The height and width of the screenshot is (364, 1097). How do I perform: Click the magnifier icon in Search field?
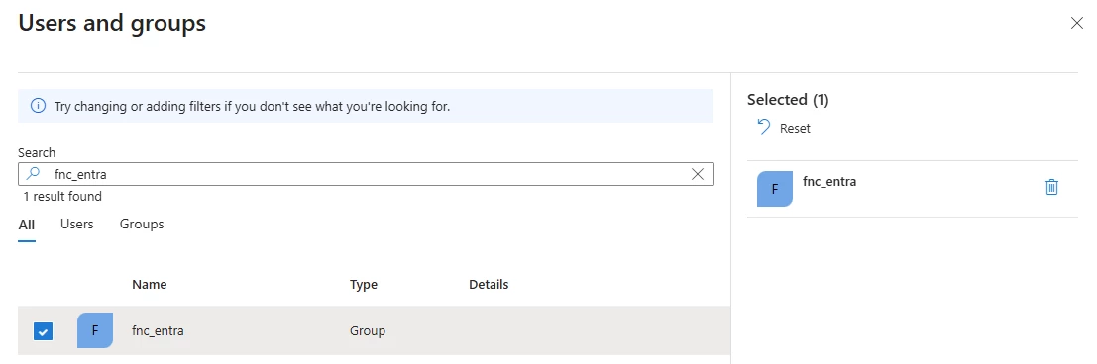[34, 174]
